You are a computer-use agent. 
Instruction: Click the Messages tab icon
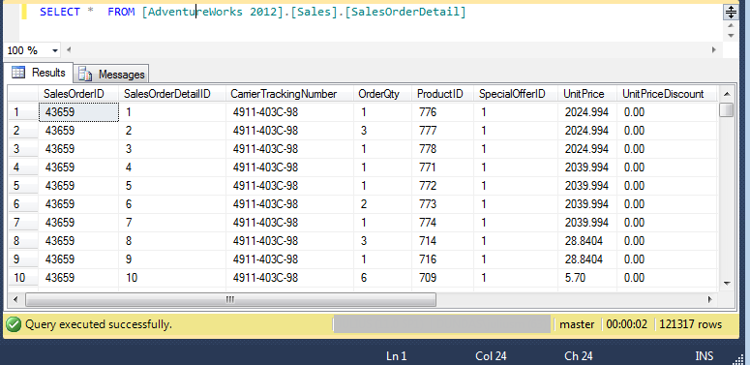[85, 75]
